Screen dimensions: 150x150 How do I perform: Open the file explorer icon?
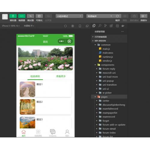tap(94, 26)
